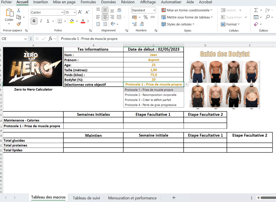The height and width of the screenshot is (202, 276).
Task: Open the font size 15 dropdown
Action: point(75,12)
